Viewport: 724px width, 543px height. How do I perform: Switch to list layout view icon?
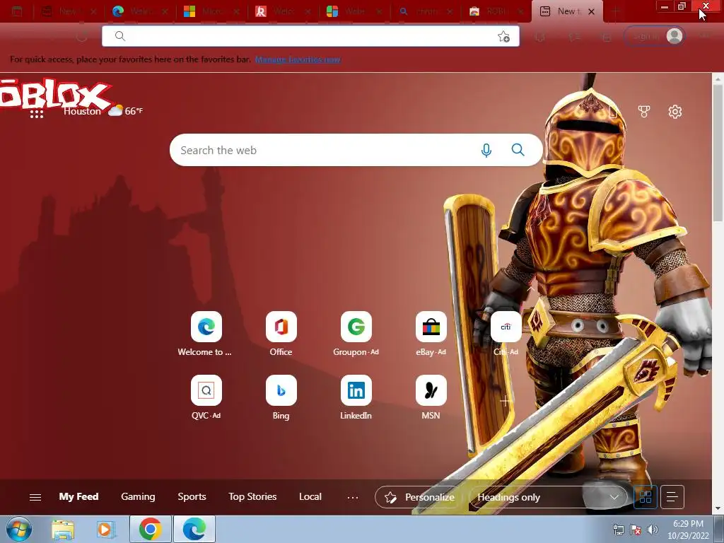coord(672,497)
